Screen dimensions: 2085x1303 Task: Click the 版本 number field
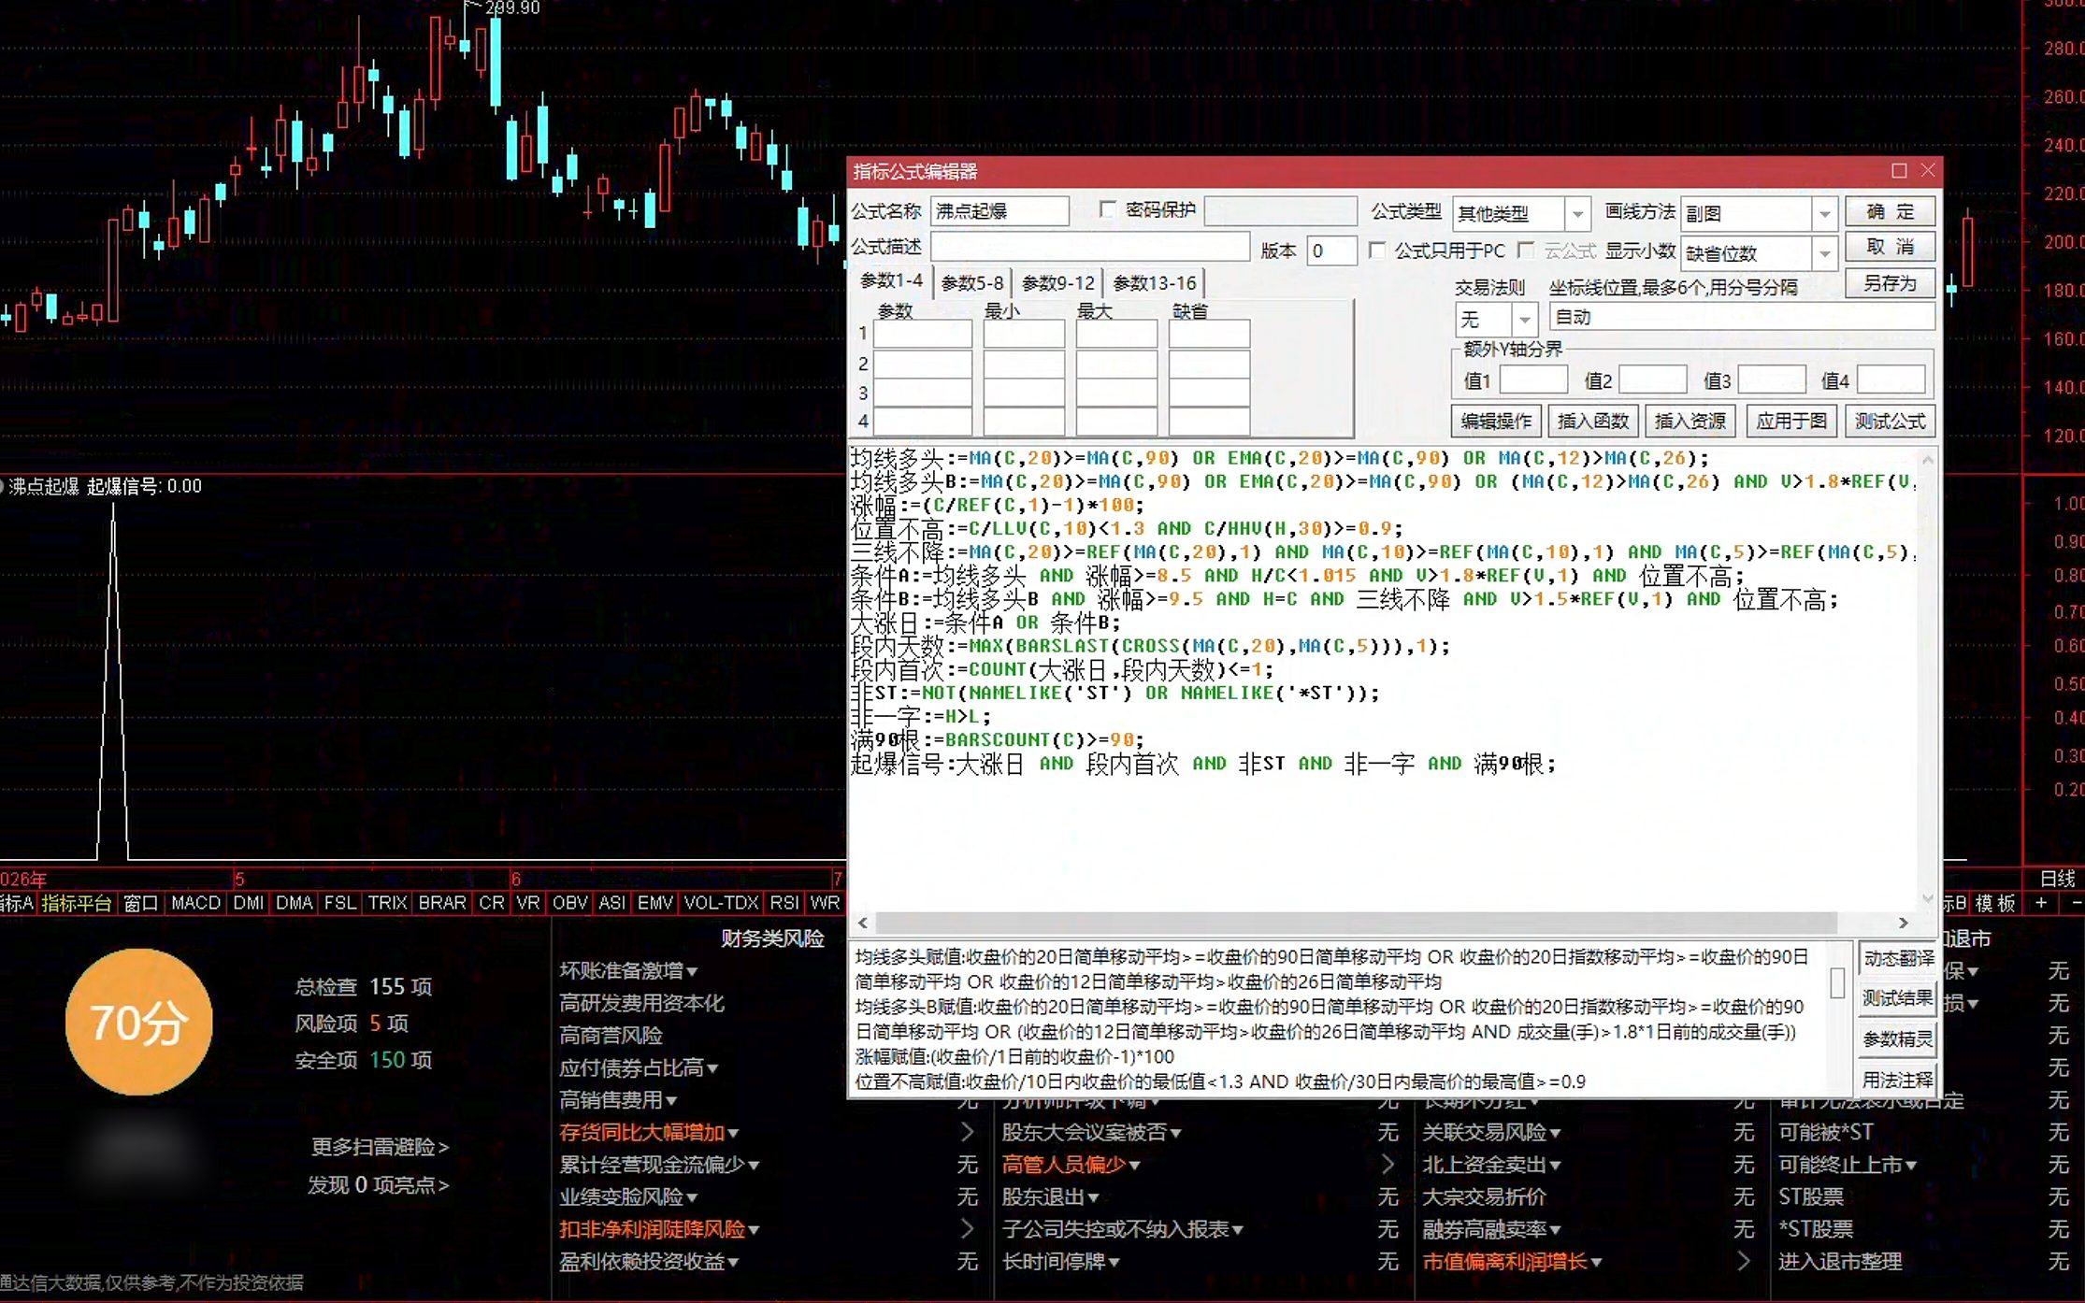(x=1331, y=251)
